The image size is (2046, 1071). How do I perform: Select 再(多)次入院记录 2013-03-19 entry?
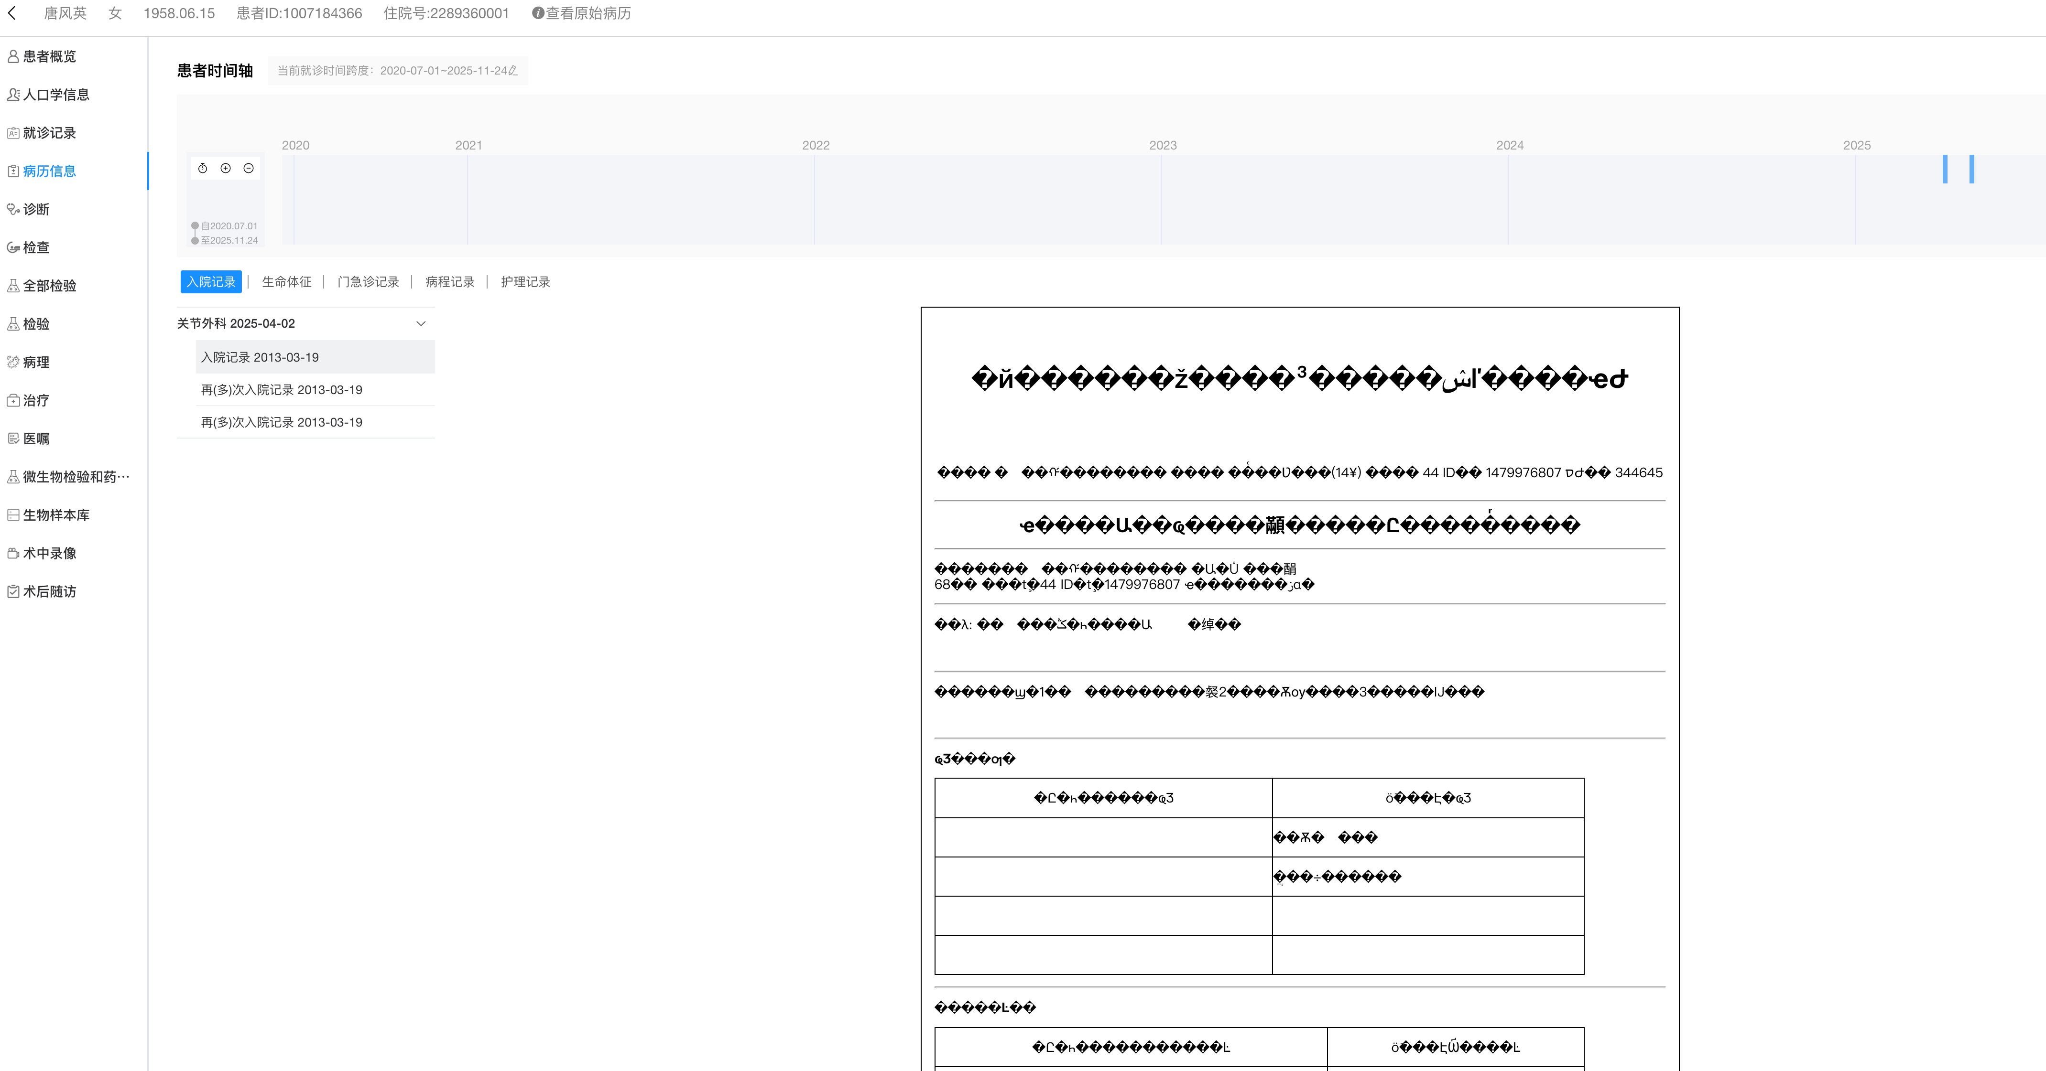(281, 389)
